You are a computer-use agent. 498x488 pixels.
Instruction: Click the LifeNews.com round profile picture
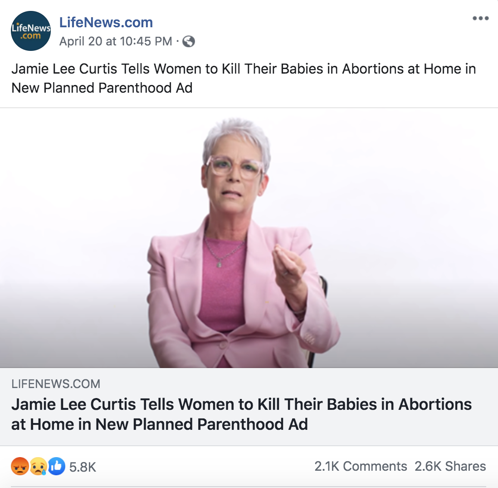(31, 31)
